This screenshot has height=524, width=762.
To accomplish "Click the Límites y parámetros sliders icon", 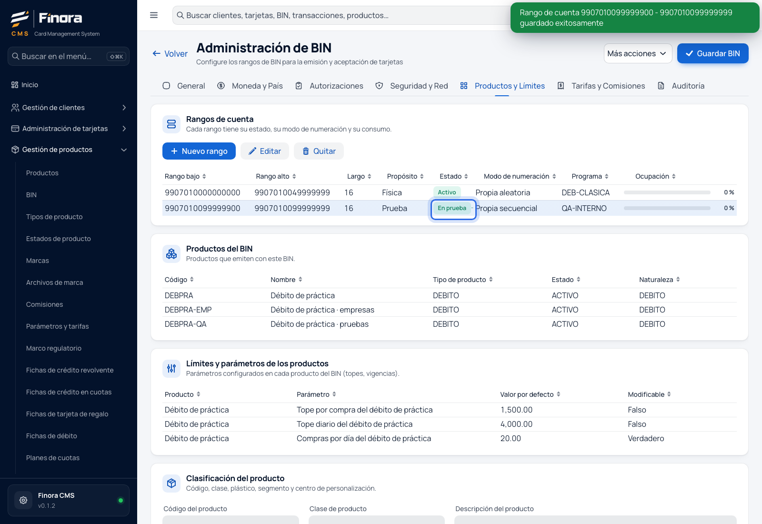I will (x=171, y=369).
